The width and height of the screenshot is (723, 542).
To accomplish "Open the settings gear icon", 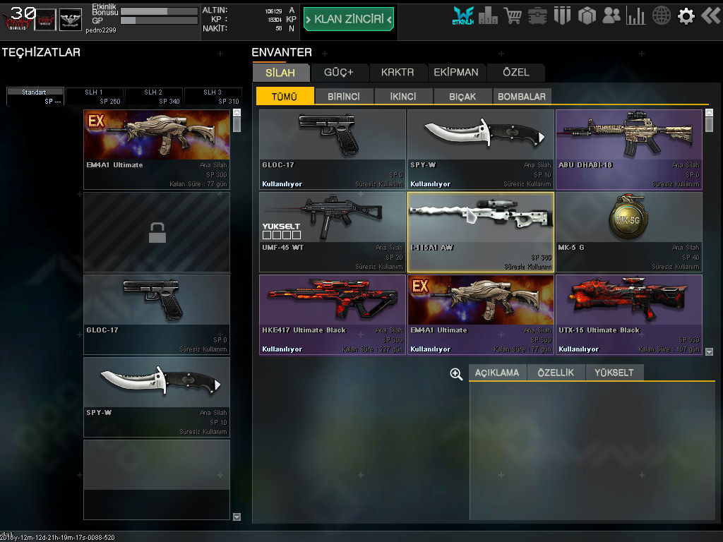I will tap(686, 16).
